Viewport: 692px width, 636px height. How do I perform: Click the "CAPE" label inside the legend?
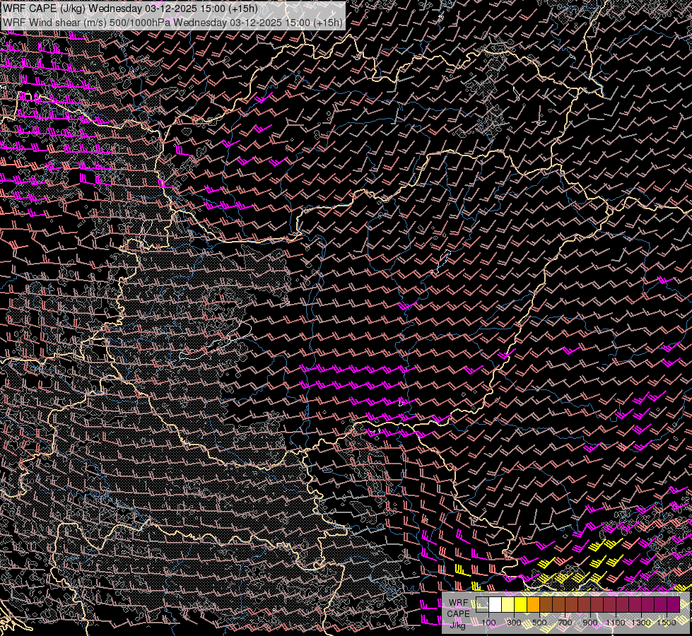(x=458, y=613)
